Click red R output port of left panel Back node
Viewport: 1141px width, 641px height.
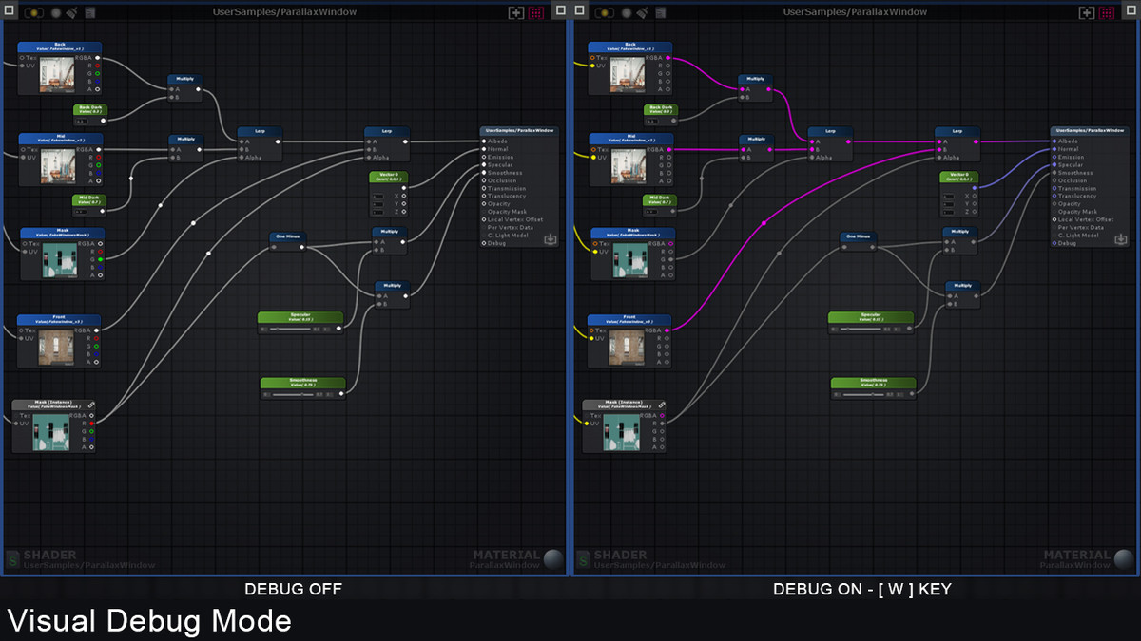point(98,66)
